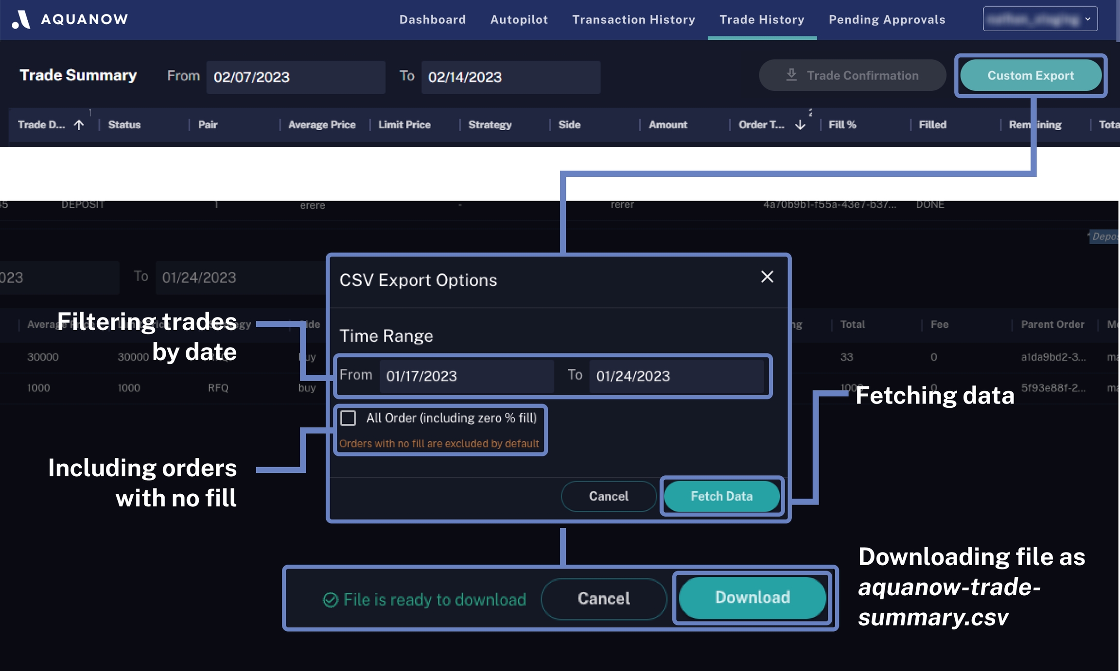Open the Dashboard tab
1120x671 pixels.
pyautogui.click(x=432, y=19)
